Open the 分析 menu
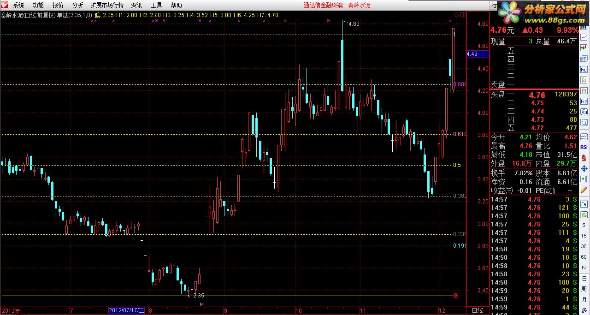The image size is (590, 315). (x=78, y=6)
